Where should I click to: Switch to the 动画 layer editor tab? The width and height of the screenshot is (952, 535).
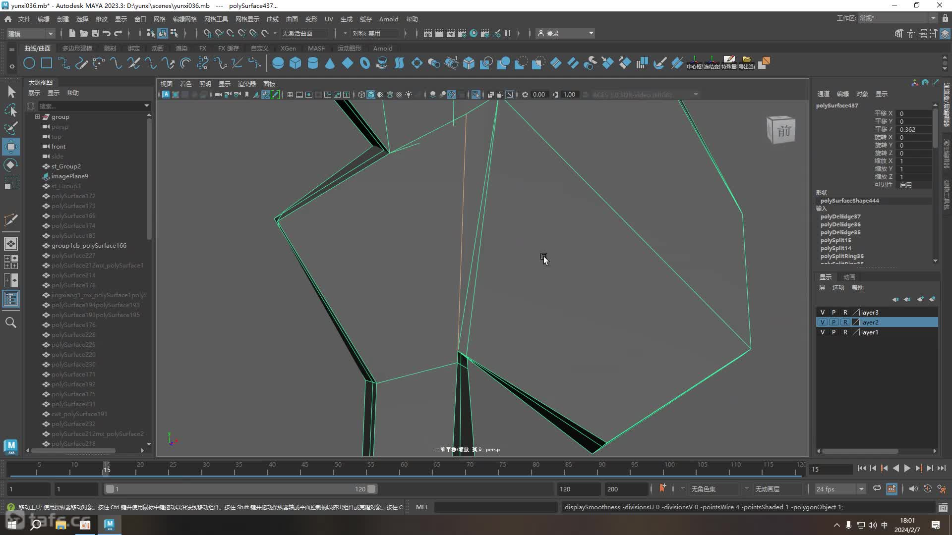coord(849,277)
